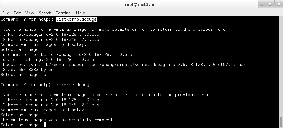
Task: Minimize the terminal window
Action: pyautogui.click(x=262, y=4)
